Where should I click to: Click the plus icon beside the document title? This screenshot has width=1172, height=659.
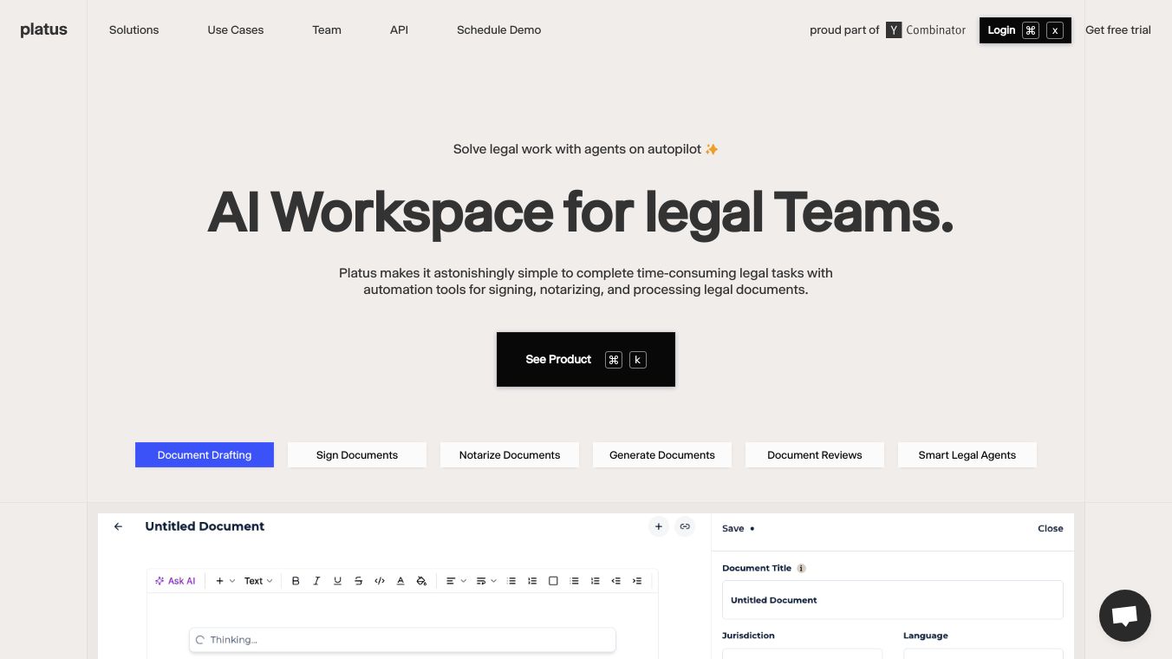tap(659, 526)
